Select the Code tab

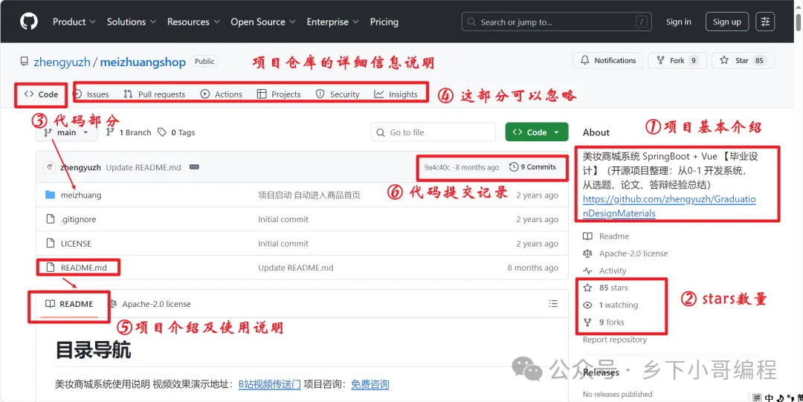click(41, 94)
